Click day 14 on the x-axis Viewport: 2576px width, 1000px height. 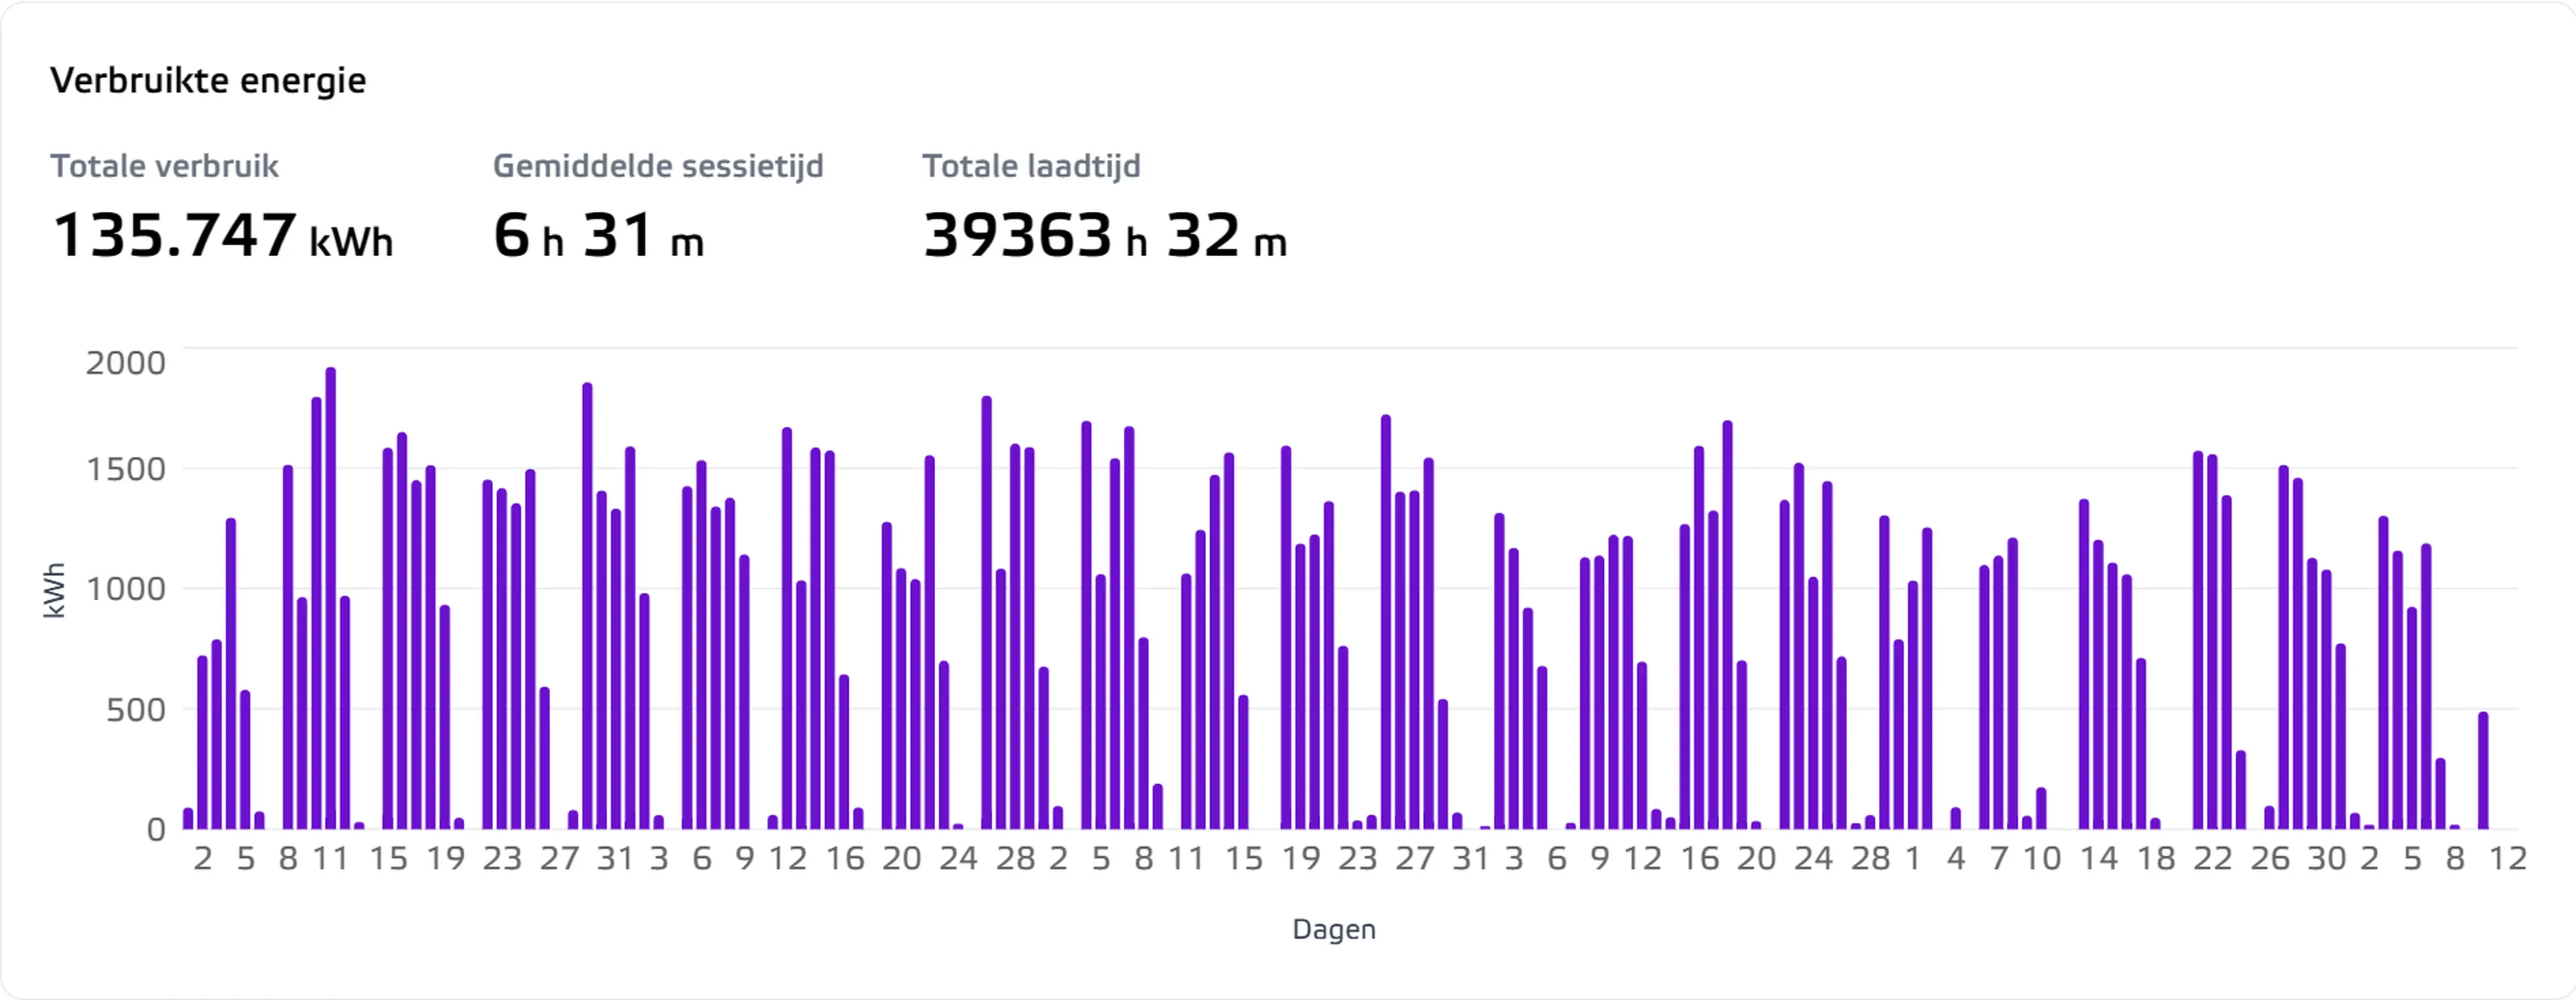coord(2098,859)
